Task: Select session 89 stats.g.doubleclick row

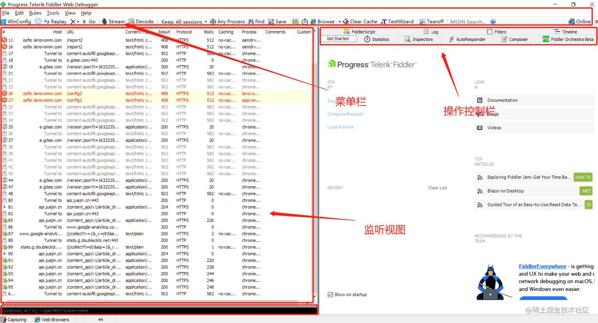Action: pyautogui.click(x=157, y=247)
